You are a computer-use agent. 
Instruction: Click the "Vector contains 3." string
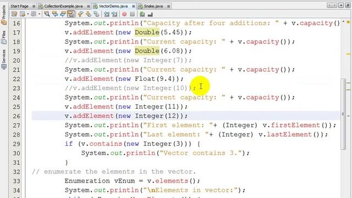(x=201, y=153)
